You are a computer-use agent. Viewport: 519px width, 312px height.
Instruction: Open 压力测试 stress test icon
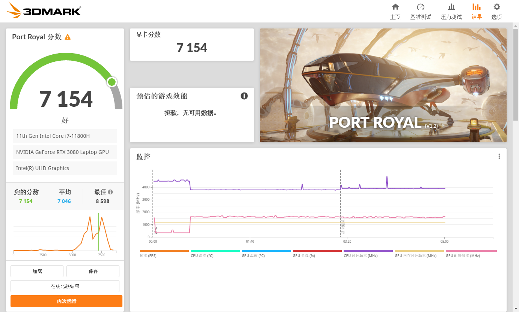tap(451, 7)
